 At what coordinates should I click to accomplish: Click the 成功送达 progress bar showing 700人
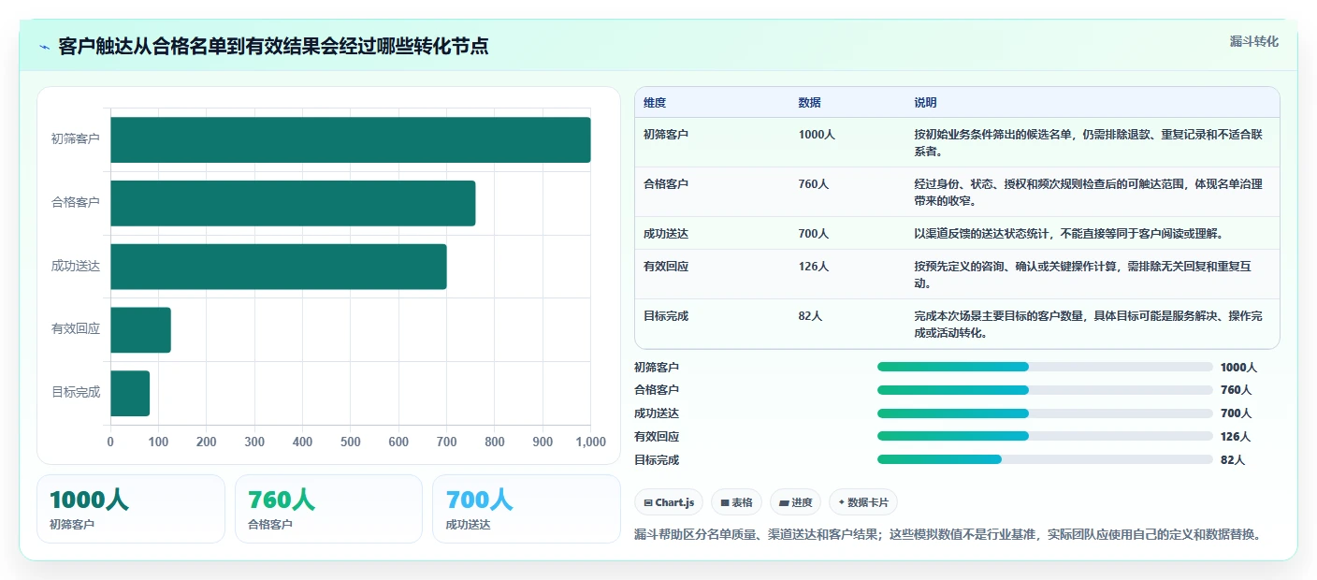click(1045, 413)
